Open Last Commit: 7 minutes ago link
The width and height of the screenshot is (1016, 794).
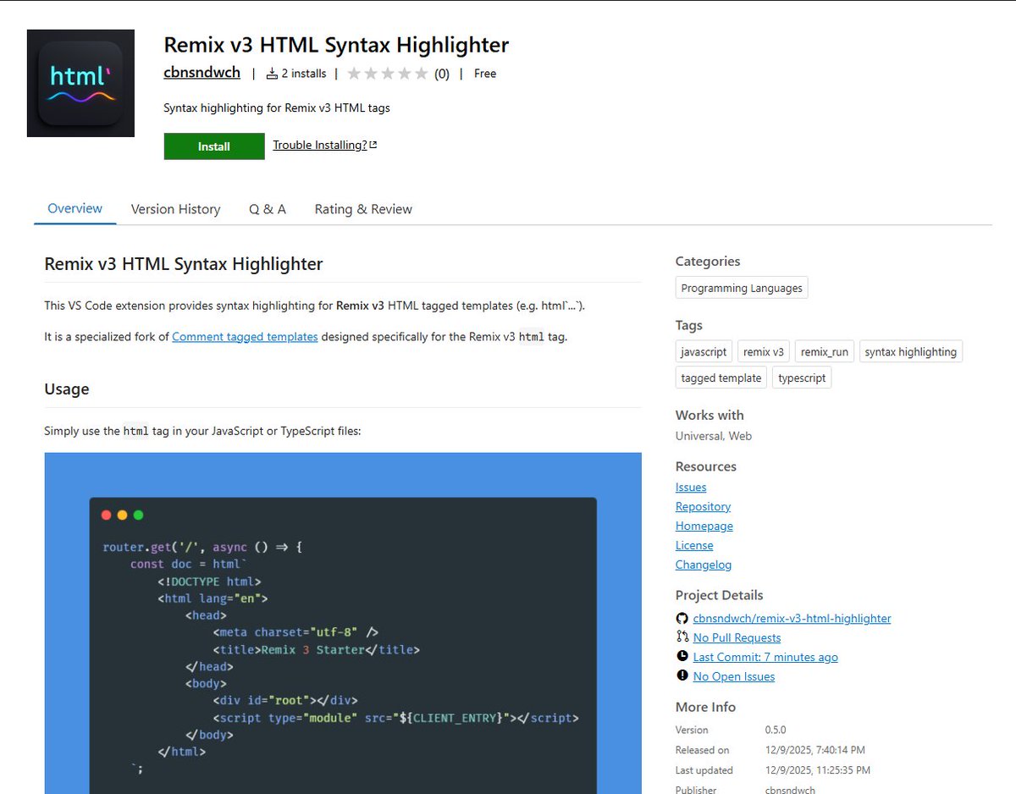[x=765, y=658]
